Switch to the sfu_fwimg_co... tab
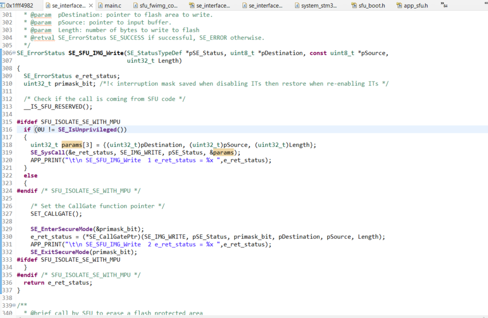Image resolution: width=488 pixels, height=318 pixels. tap(155, 5)
